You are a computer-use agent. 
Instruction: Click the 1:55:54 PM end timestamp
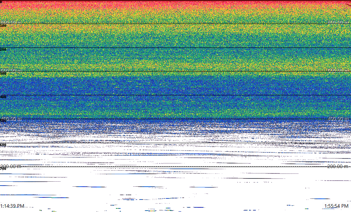[336, 206]
